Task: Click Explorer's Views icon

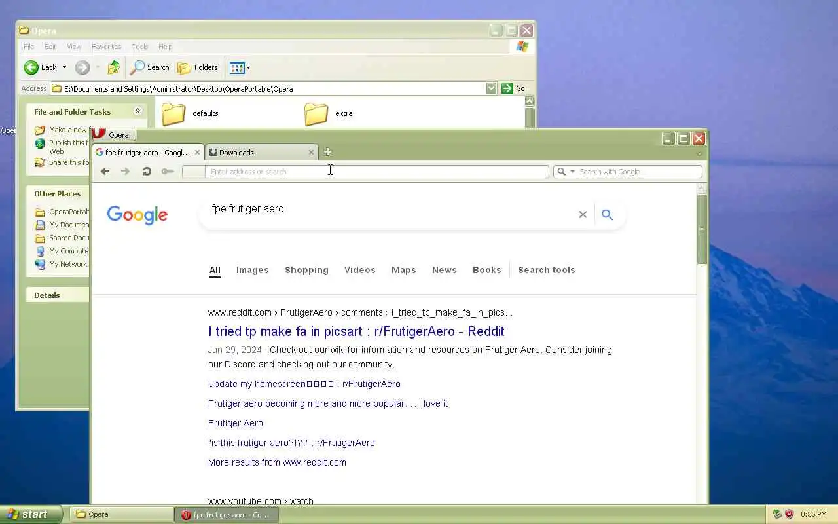Action: [237, 67]
